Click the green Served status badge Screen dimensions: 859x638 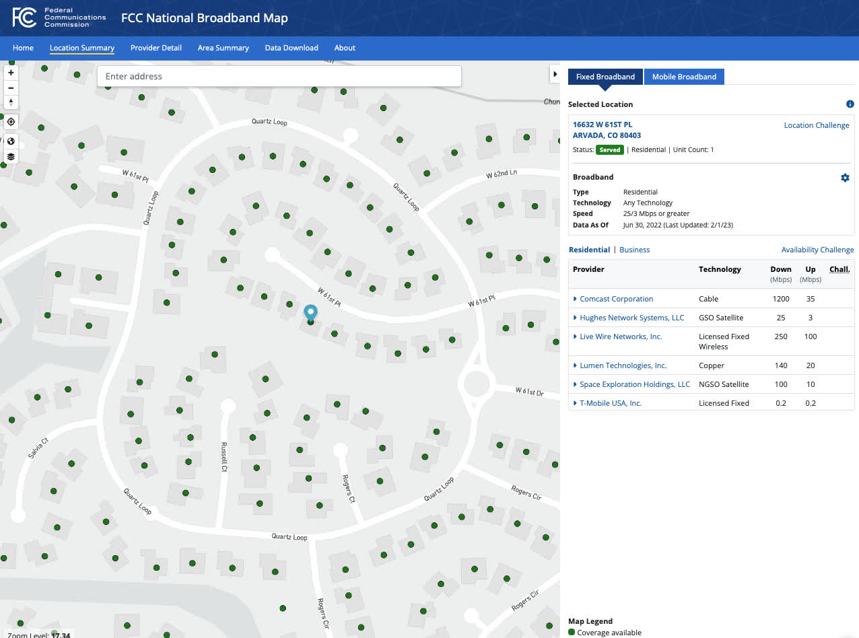point(610,149)
